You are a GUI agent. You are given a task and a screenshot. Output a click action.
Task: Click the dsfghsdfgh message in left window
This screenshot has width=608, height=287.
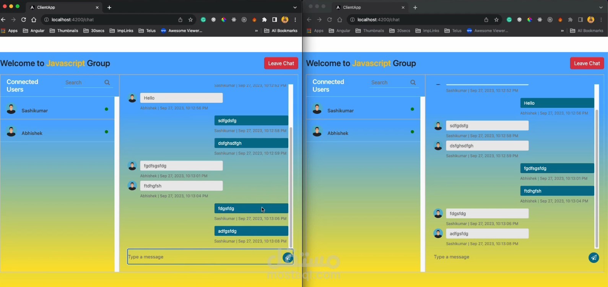point(251,143)
